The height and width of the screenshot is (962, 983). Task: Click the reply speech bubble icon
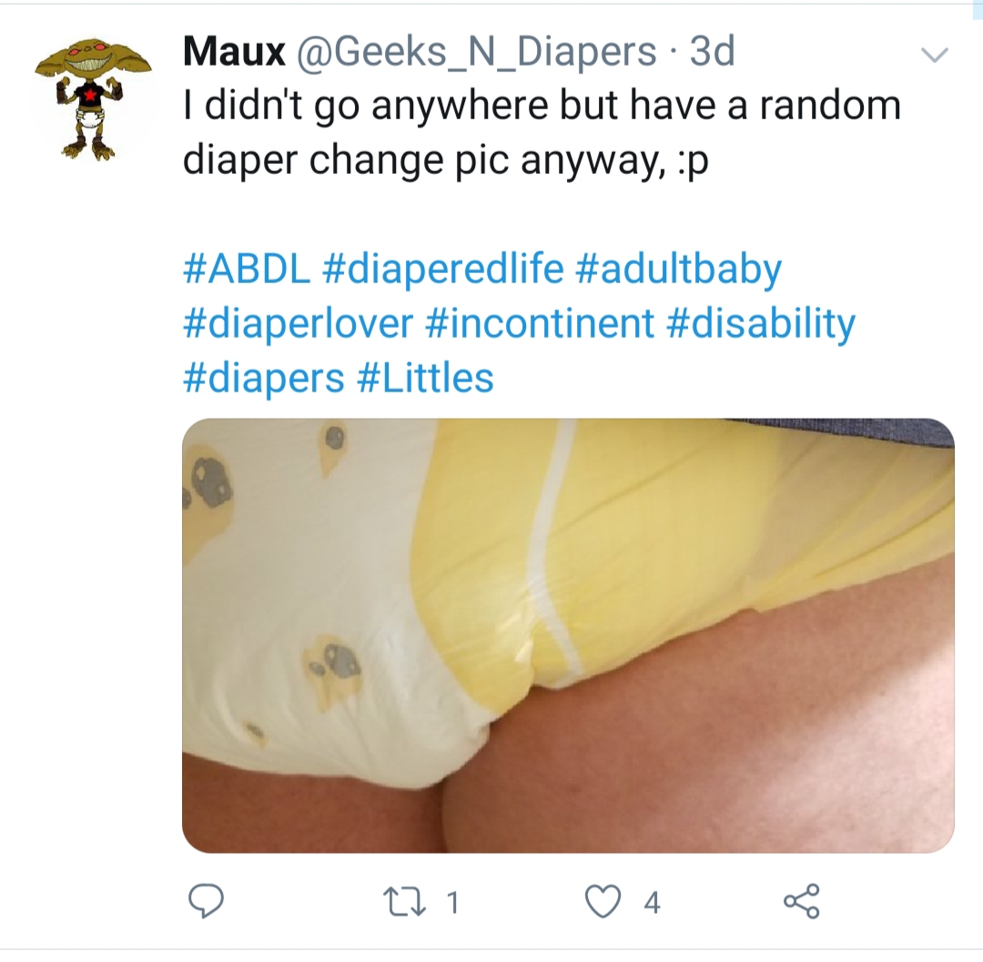tap(206, 901)
